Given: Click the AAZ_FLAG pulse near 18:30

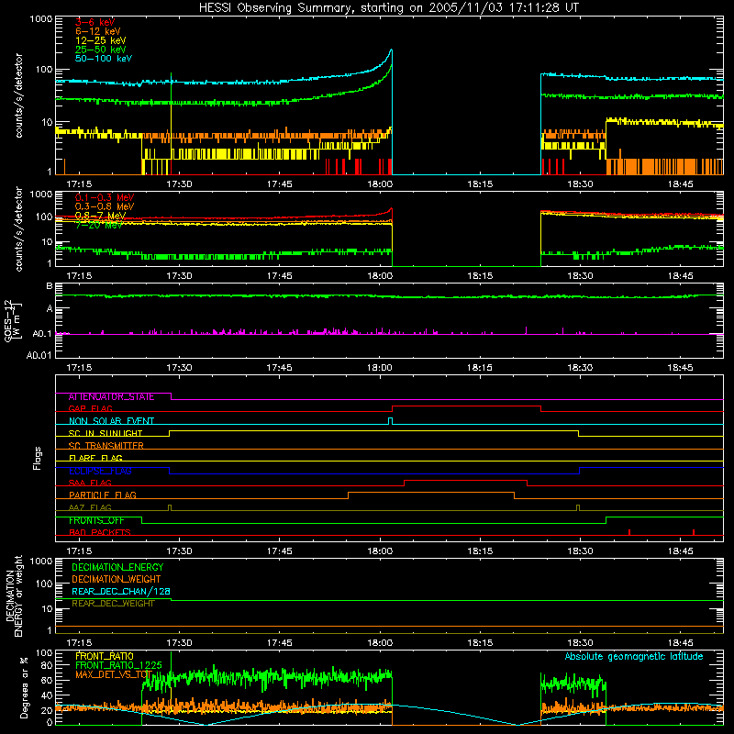Looking at the screenshot, I should pyautogui.click(x=578, y=508).
